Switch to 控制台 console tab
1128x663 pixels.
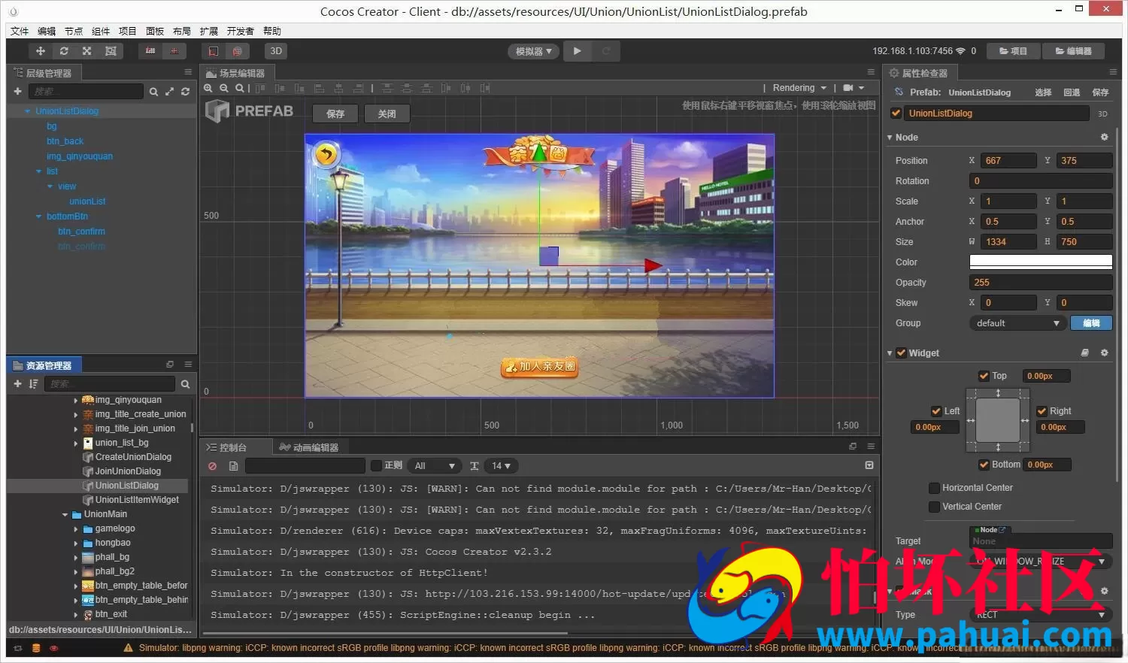[226, 447]
